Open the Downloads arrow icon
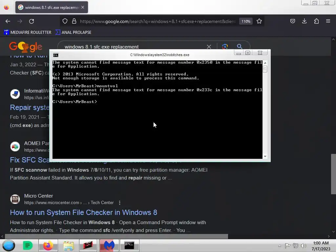The image size is (336, 252). (x=304, y=21)
